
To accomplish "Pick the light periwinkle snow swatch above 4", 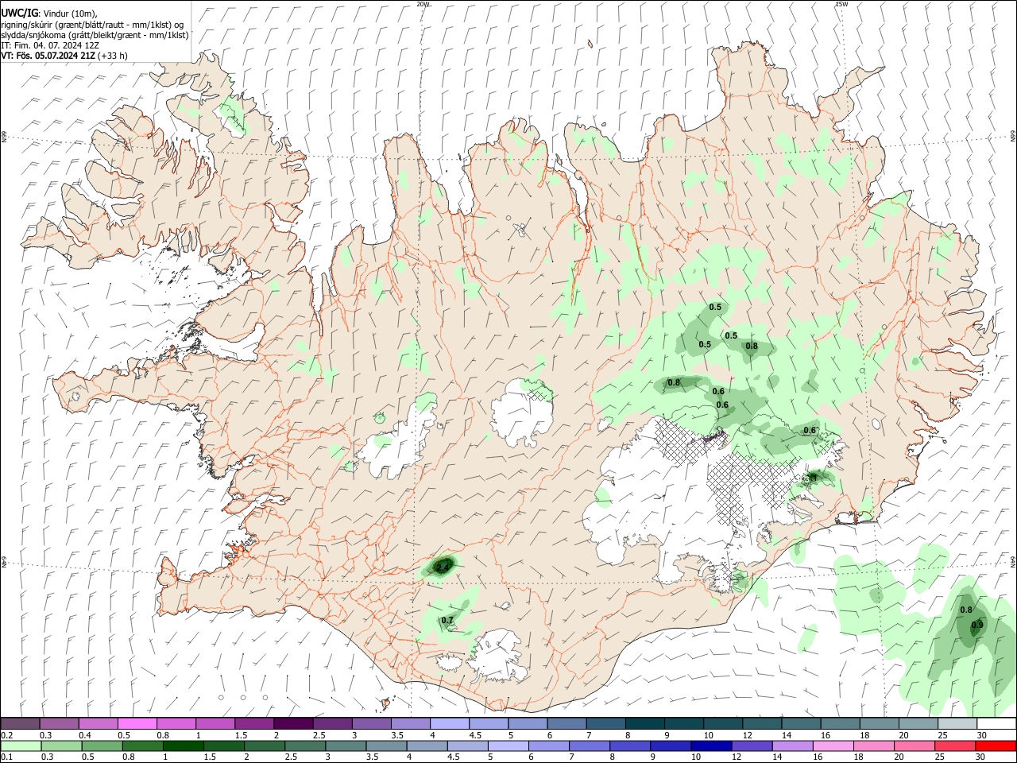I will pyautogui.click(x=449, y=724).
